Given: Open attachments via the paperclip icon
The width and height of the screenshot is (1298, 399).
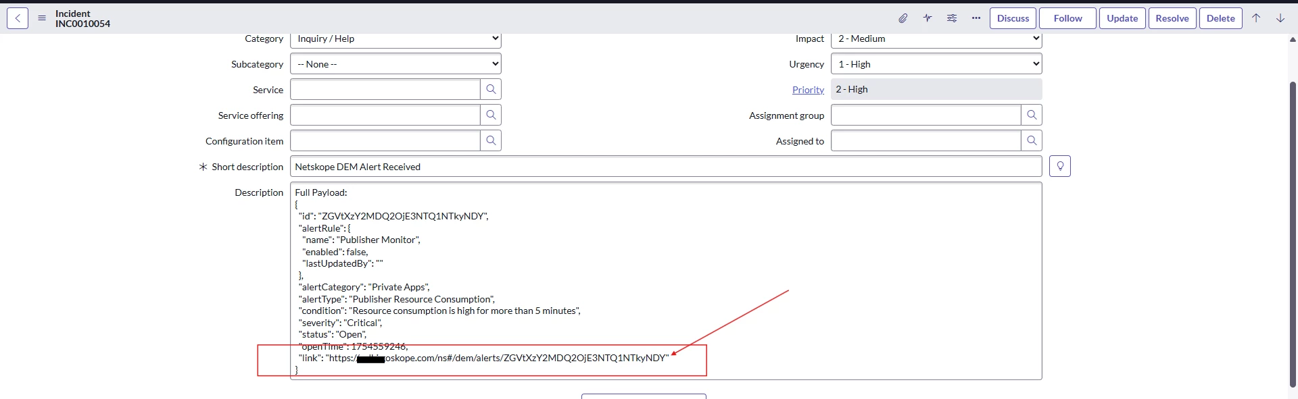Looking at the screenshot, I should click(903, 18).
